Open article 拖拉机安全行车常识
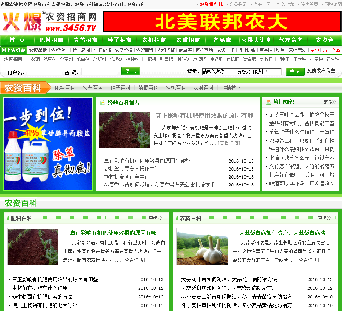 coord(127,177)
